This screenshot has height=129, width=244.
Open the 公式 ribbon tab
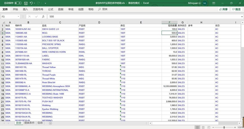point(51,10)
